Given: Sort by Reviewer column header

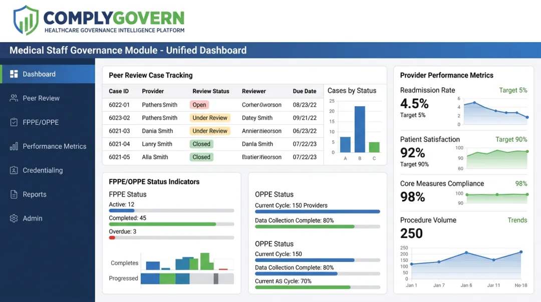Looking at the screenshot, I should coord(253,91).
